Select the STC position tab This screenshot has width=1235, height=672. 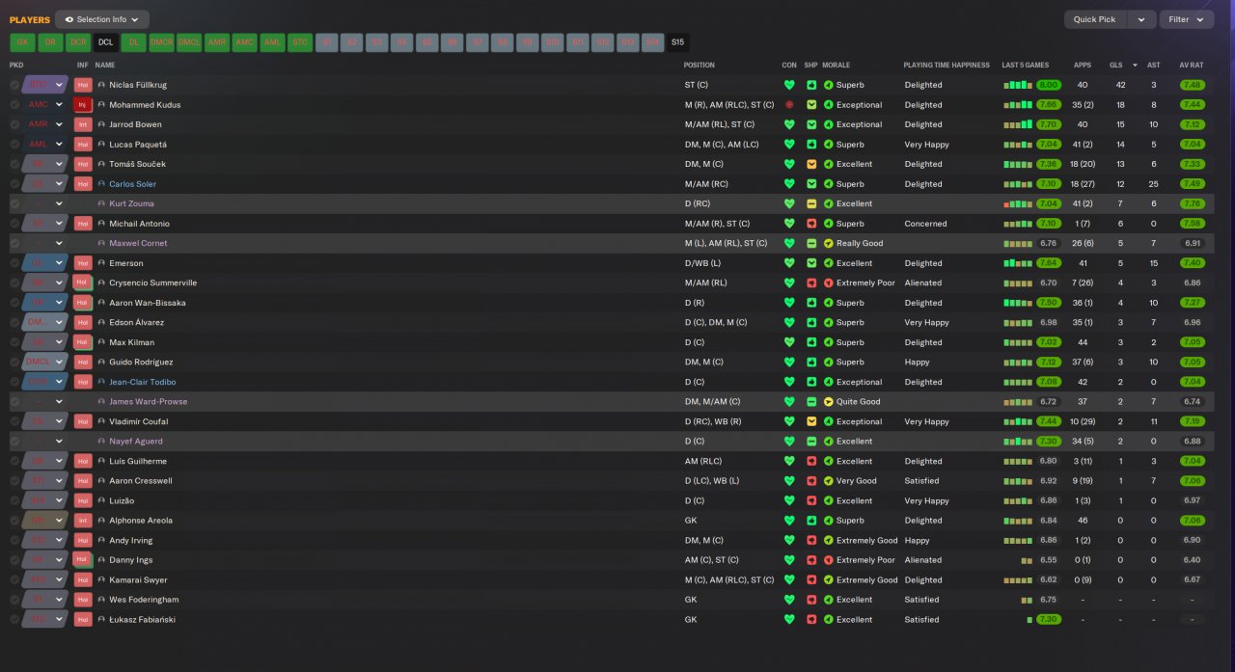click(300, 42)
